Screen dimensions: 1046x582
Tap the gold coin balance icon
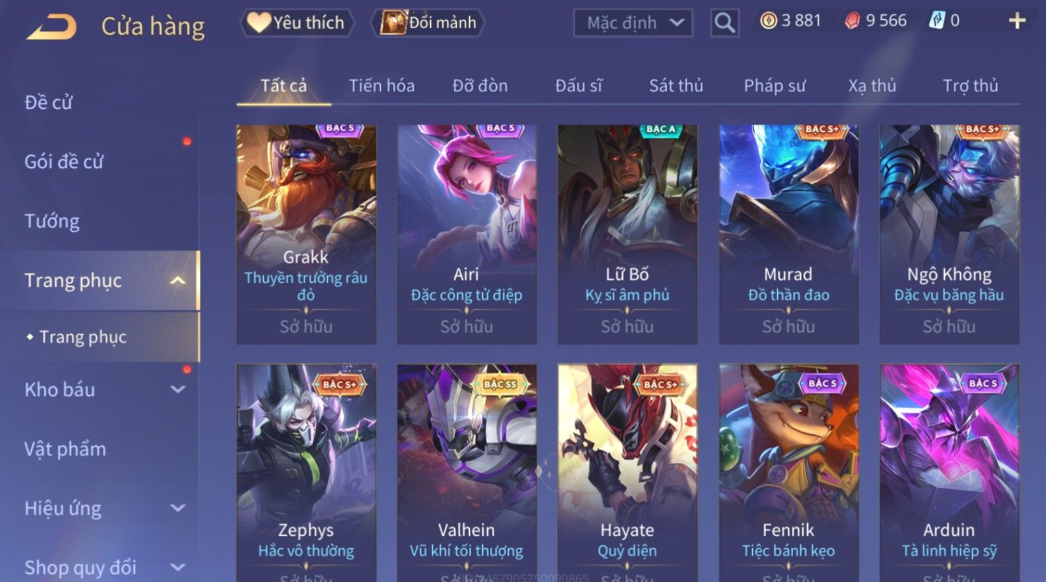pos(769,21)
